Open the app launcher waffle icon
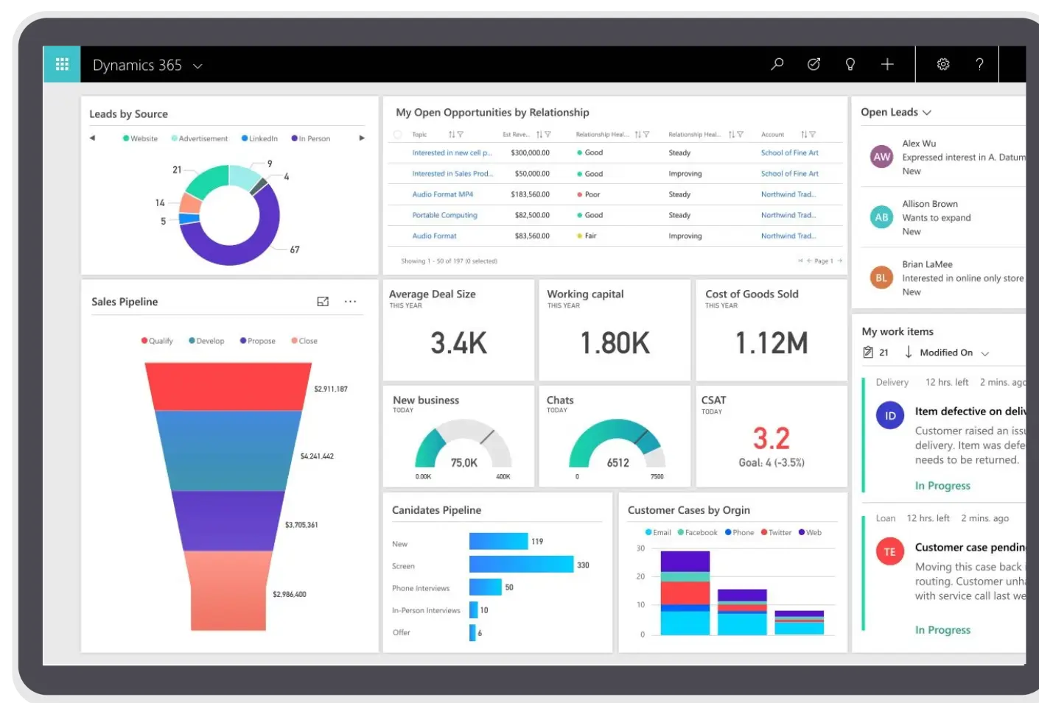Image resolution: width=1039 pixels, height=703 pixels. [x=62, y=64]
